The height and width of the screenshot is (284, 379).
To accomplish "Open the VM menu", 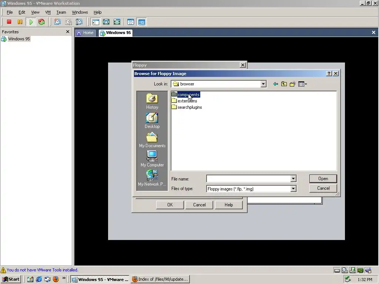I will (48, 12).
